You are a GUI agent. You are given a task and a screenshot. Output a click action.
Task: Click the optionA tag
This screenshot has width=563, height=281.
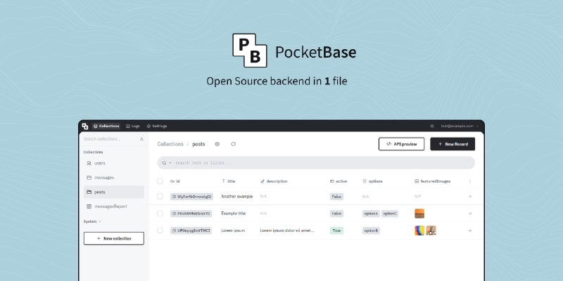pyautogui.click(x=371, y=214)
